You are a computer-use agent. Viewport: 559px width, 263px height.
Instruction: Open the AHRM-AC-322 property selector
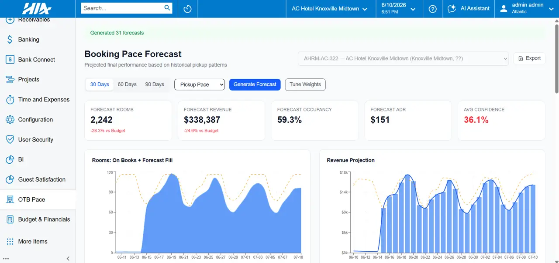point(403,58)
